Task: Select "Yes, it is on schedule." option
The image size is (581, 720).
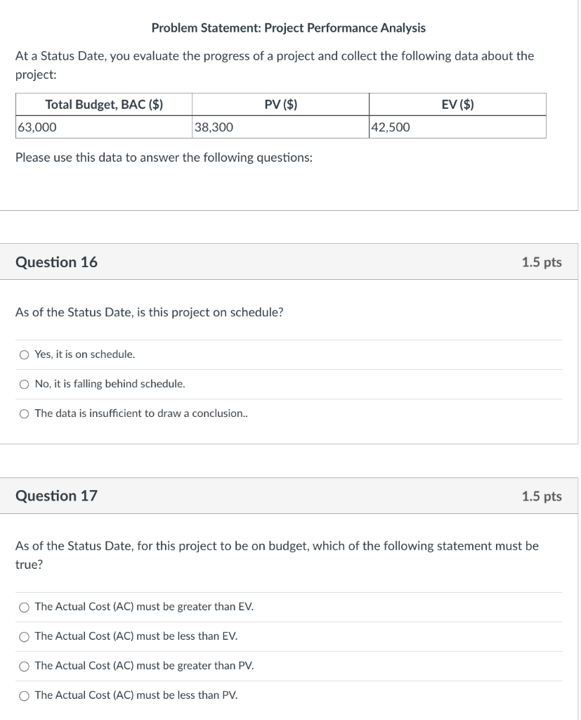Action: coord(23,354)
